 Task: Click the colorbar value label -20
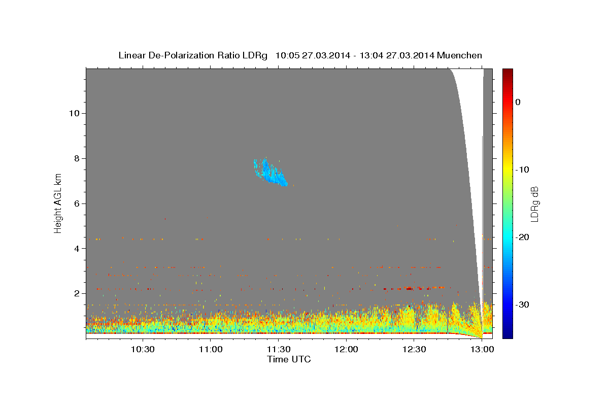pyautogui.click(x=523, y=237)
